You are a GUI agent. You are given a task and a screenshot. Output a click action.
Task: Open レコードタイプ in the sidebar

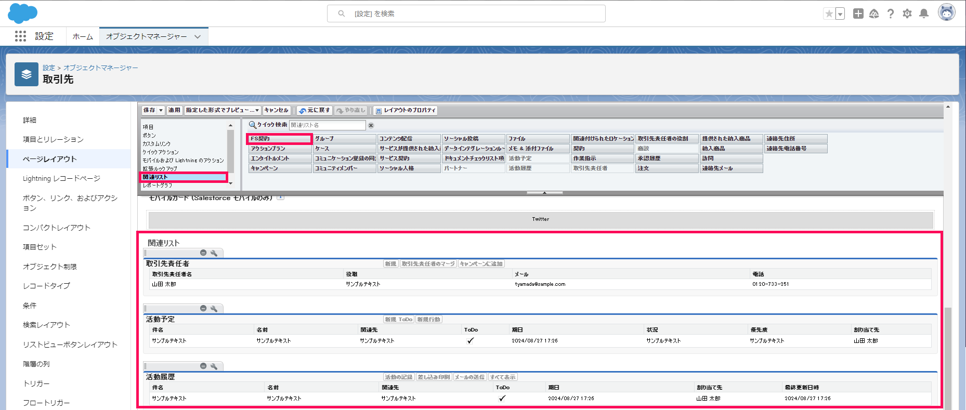(x=46, y=286)
